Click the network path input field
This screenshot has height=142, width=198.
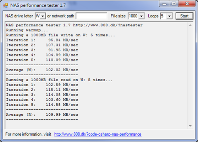(92, 16)
